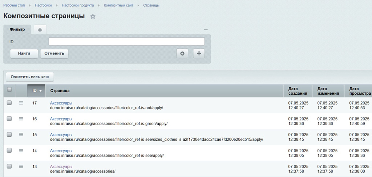372x177 pixels.
Task: Open filter settings gear icon
Action: click(182, 53)
